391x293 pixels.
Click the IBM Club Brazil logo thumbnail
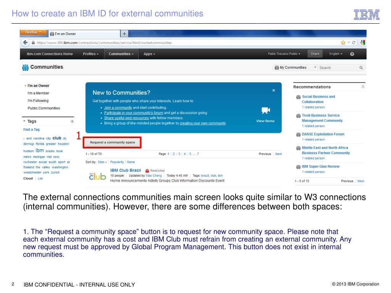click(x=97, y=176)
